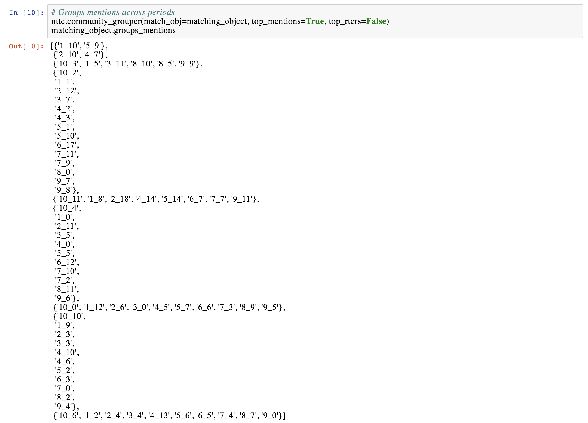Click the '10_2' set opening line

tap(67, 73)
